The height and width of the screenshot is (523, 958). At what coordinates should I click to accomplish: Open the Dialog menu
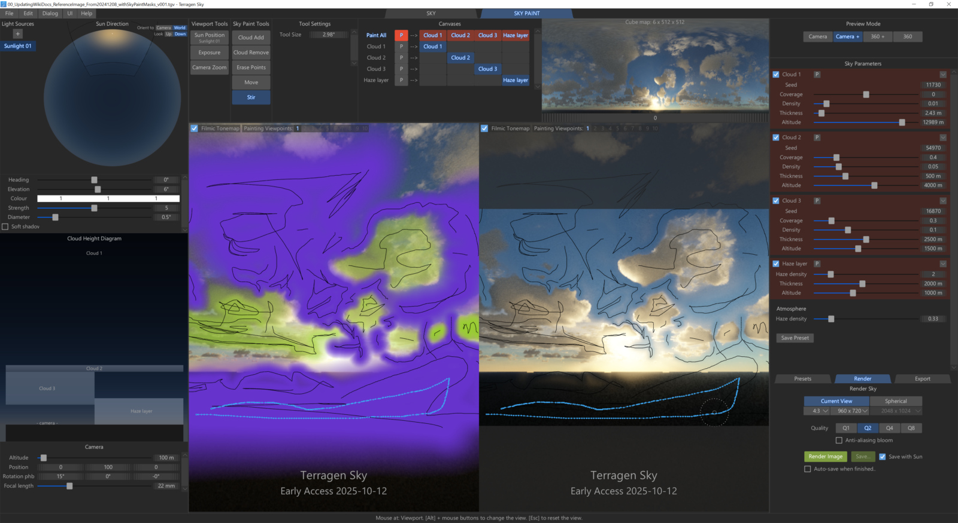pos(50,13)
